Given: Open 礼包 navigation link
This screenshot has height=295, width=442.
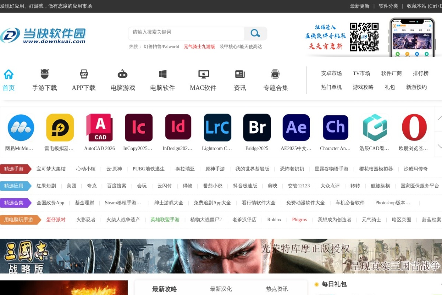Looking at the screenshot, I should click(390, 87).
